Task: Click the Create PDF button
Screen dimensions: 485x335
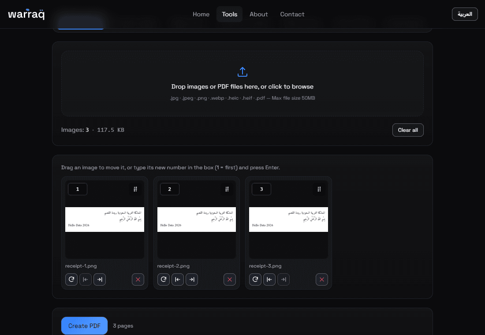Action: [85, 326]
